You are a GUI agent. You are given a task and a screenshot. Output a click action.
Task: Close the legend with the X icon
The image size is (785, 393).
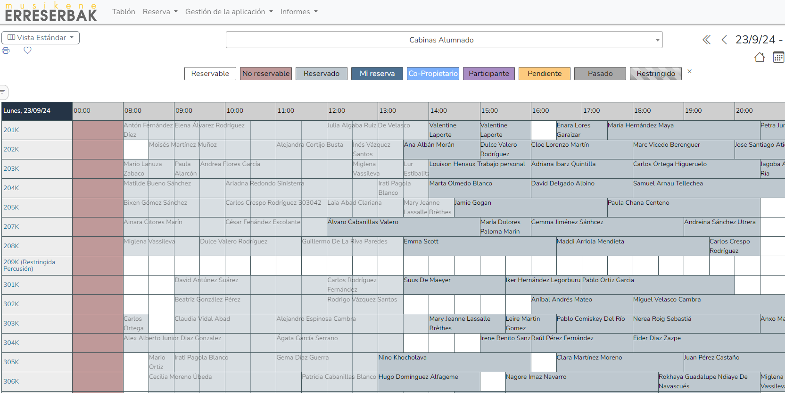click(x=689, y=72)
